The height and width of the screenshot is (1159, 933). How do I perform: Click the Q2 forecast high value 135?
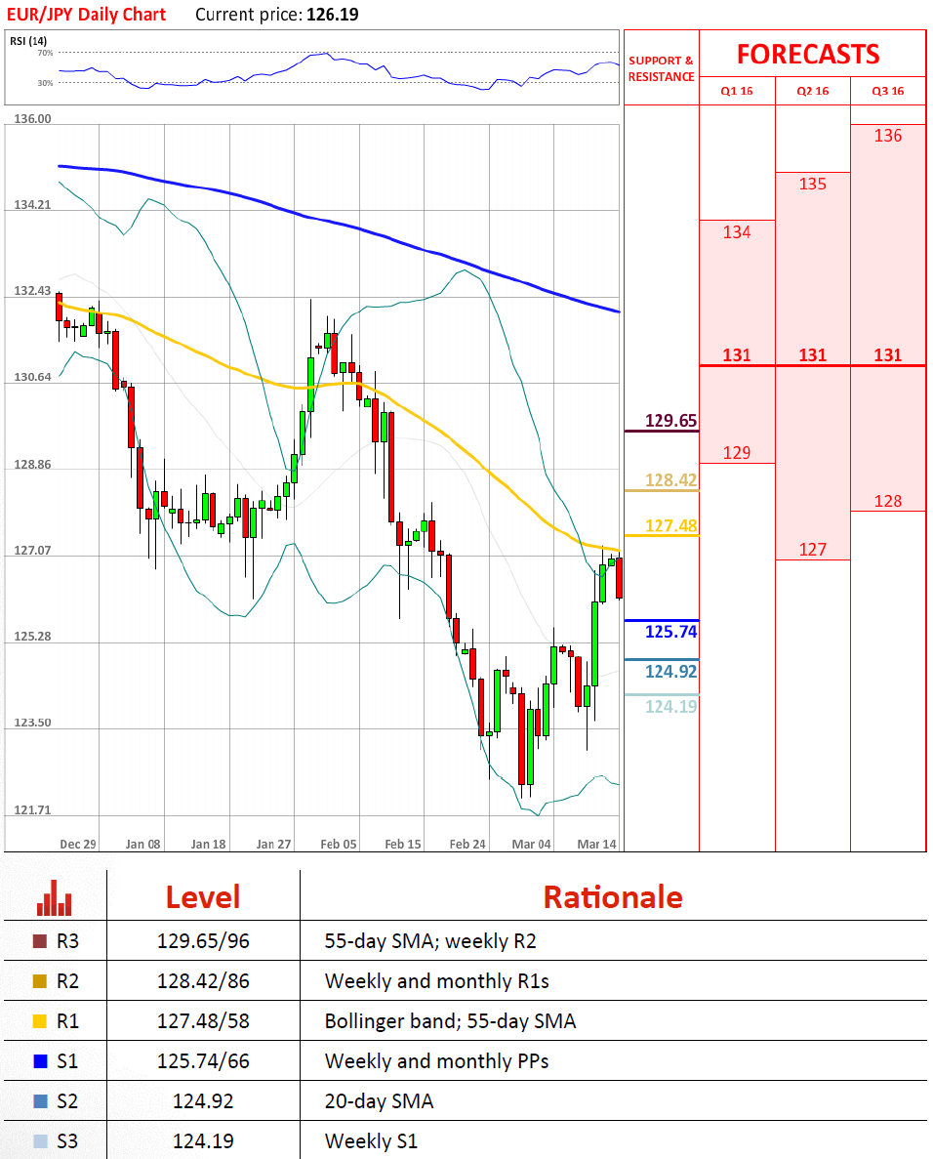coord(813,184)
